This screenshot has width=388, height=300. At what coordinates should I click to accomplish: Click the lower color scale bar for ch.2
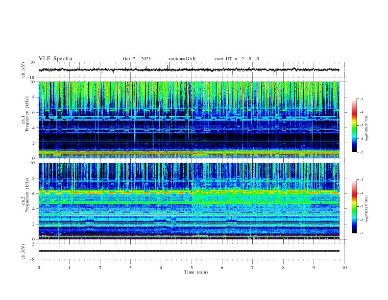pos(355,206)
